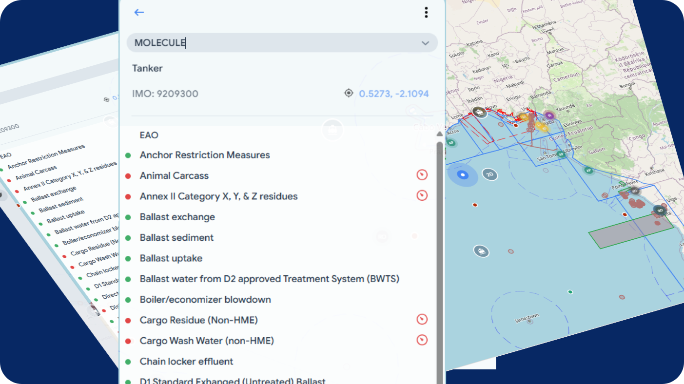684x384 pixels.
Task: Collapse the EAO section header
Action: click(x=149, y=135)
